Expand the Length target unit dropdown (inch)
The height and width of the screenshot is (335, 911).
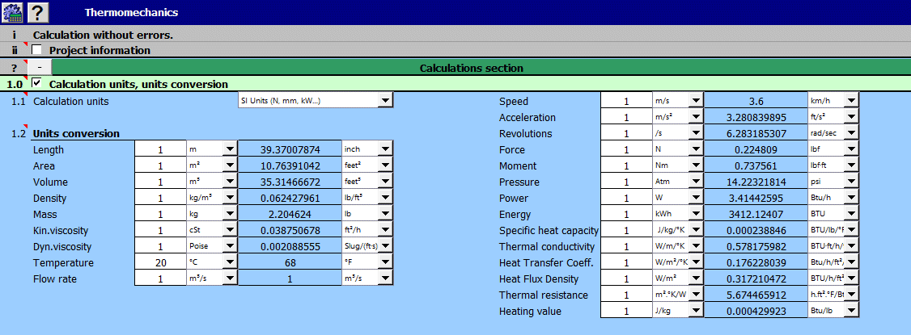[385, 150]
